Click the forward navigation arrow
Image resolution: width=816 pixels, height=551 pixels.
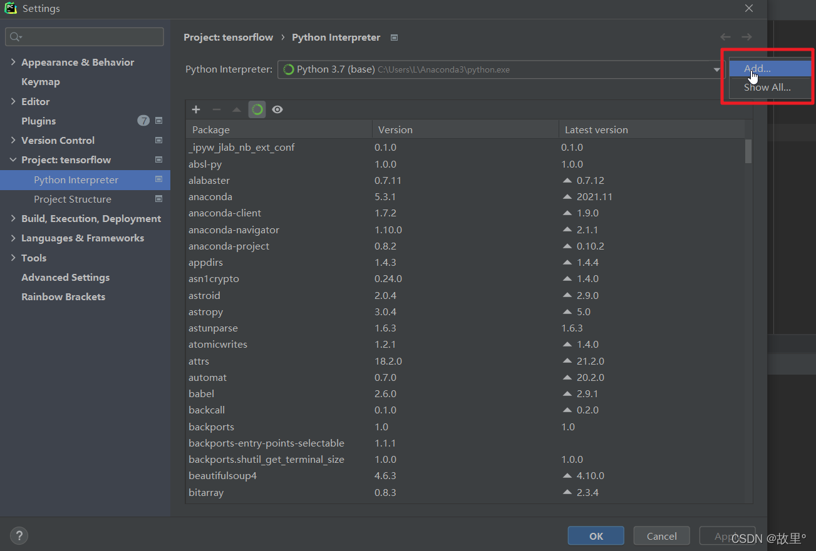pos(746,37)
